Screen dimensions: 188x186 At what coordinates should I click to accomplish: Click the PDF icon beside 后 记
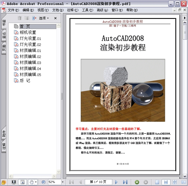[16, 80]
